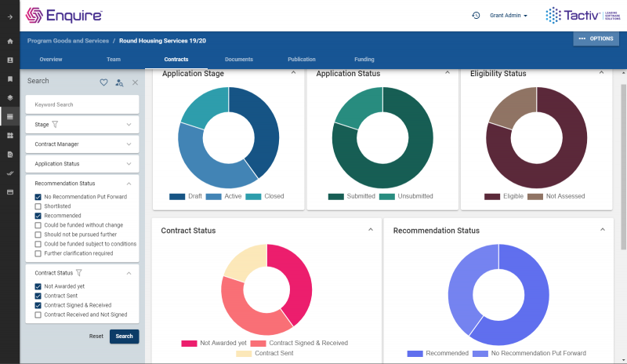The image size is (627, 364).
Task: Click the Search button
Action: point(125,337)
